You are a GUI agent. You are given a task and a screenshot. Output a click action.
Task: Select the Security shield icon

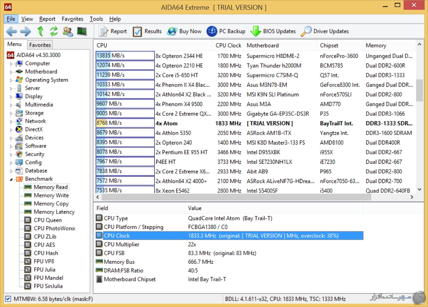19,154
